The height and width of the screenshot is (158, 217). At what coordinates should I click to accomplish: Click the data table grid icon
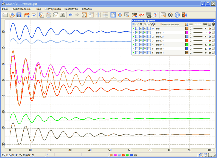[x=149, y=15]
